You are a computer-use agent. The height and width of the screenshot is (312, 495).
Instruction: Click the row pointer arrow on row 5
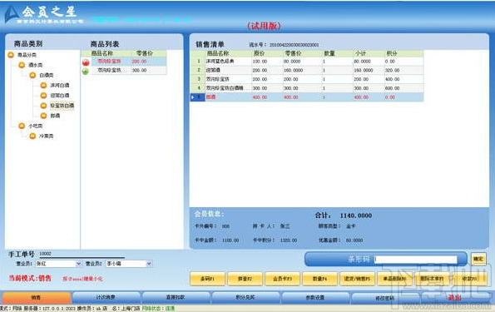point(193,97)
